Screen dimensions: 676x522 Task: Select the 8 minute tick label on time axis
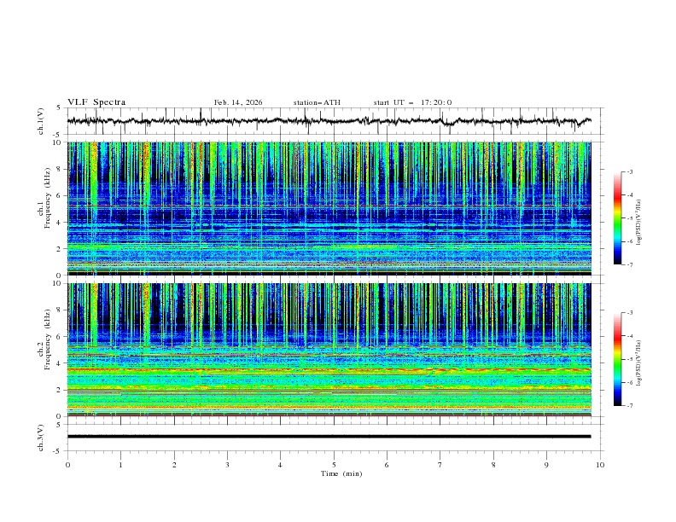[493, 464]
